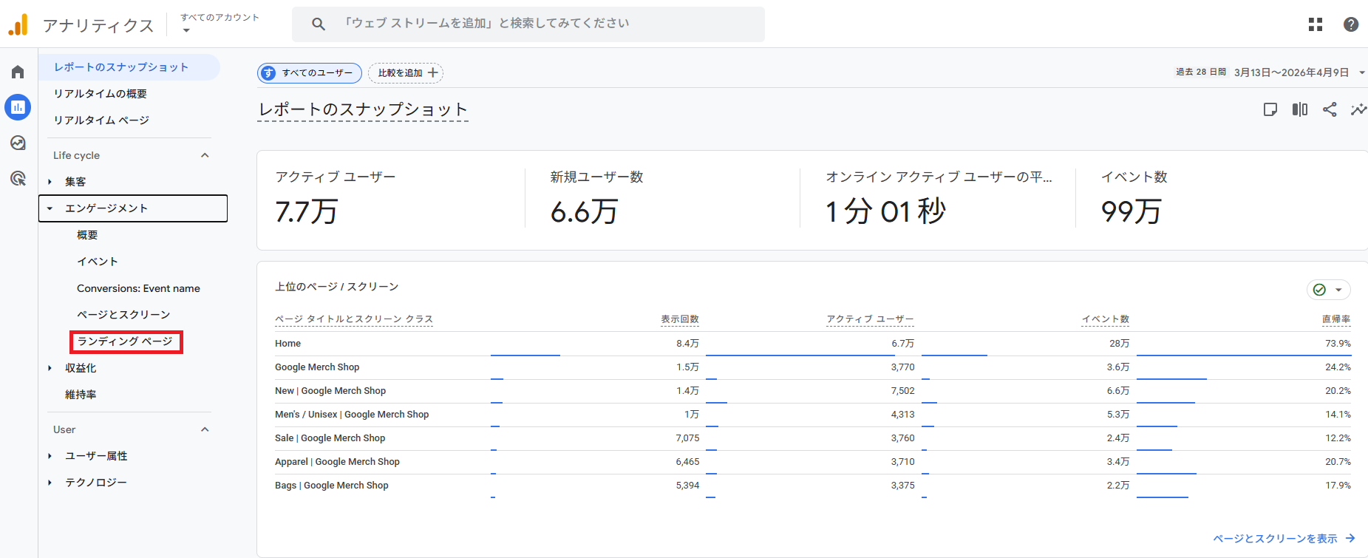Viewport: 1368px width, 558px height.
Task: Click Bags | Google Merch Shop row
Action: [813, 486]
